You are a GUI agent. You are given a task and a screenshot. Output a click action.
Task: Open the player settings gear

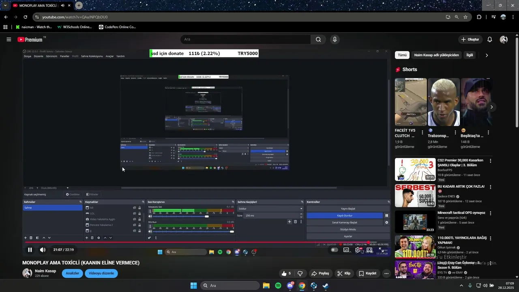358,250
